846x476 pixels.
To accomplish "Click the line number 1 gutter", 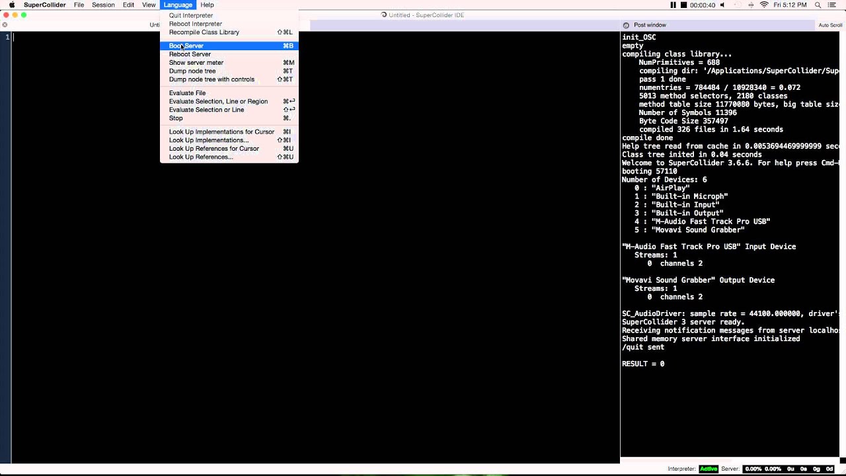I will [7, 37].
